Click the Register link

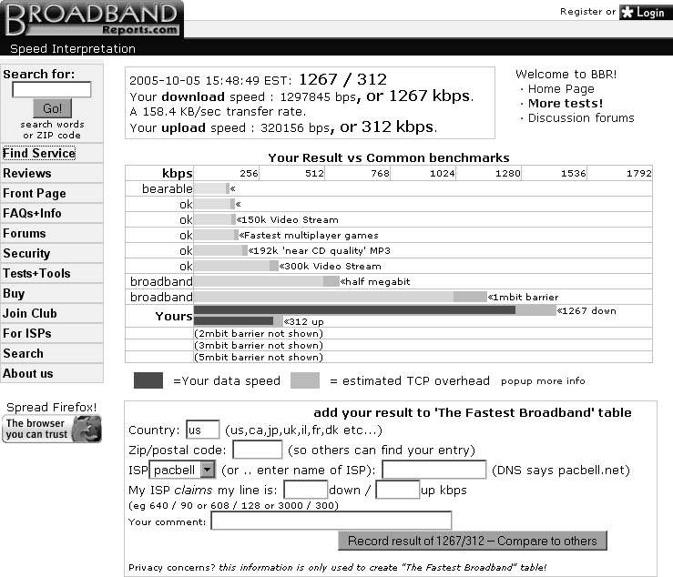(581, 12)
